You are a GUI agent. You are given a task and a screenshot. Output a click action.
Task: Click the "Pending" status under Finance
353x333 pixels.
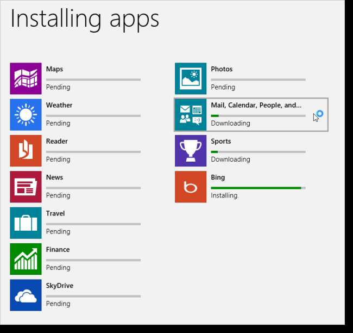58,268
